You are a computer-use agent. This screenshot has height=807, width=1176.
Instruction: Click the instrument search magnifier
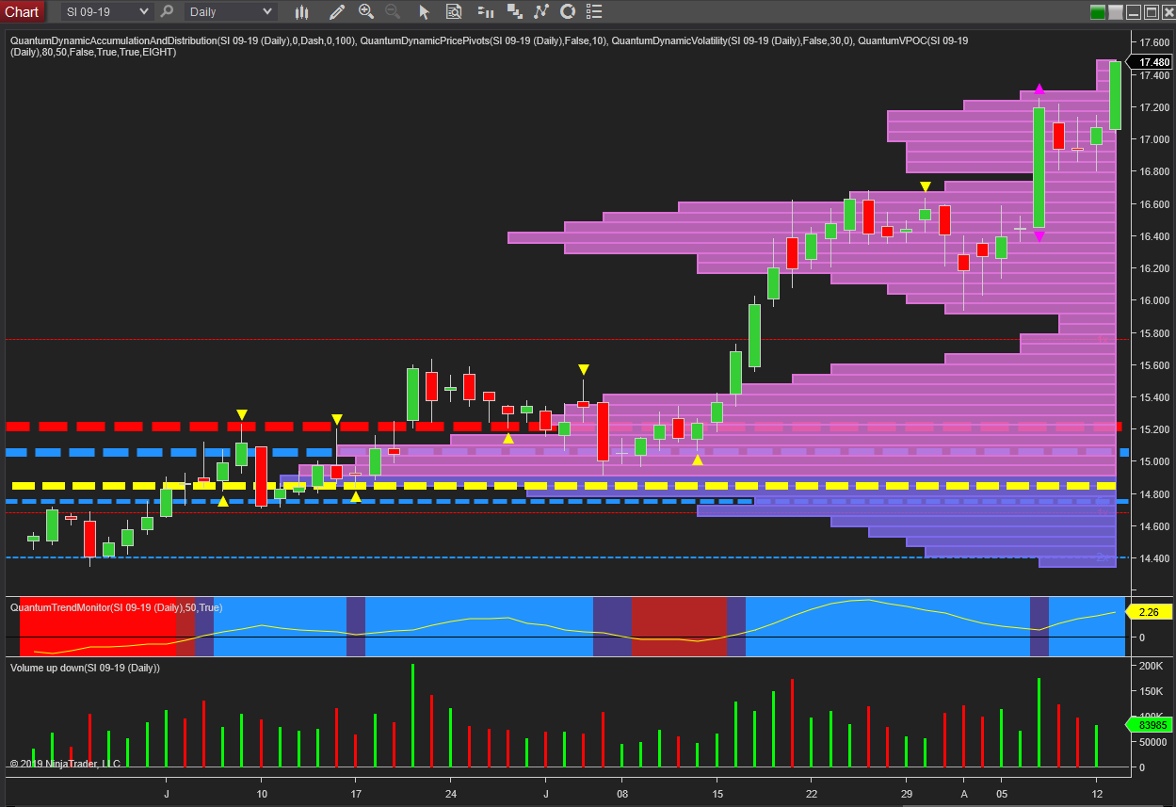167,12
